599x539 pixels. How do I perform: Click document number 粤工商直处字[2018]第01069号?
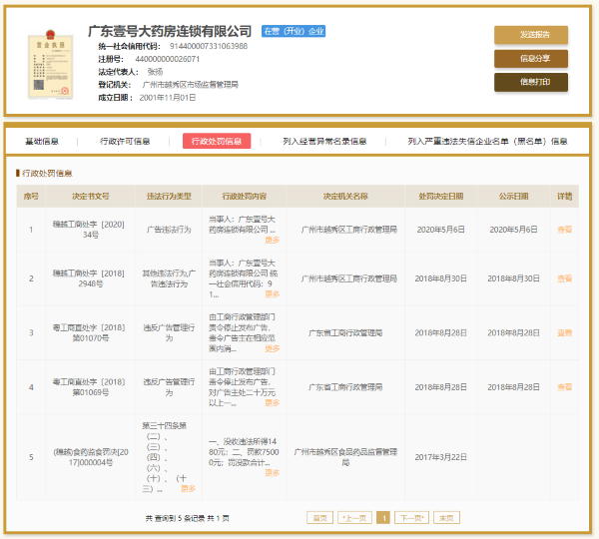tap(89, 387)
